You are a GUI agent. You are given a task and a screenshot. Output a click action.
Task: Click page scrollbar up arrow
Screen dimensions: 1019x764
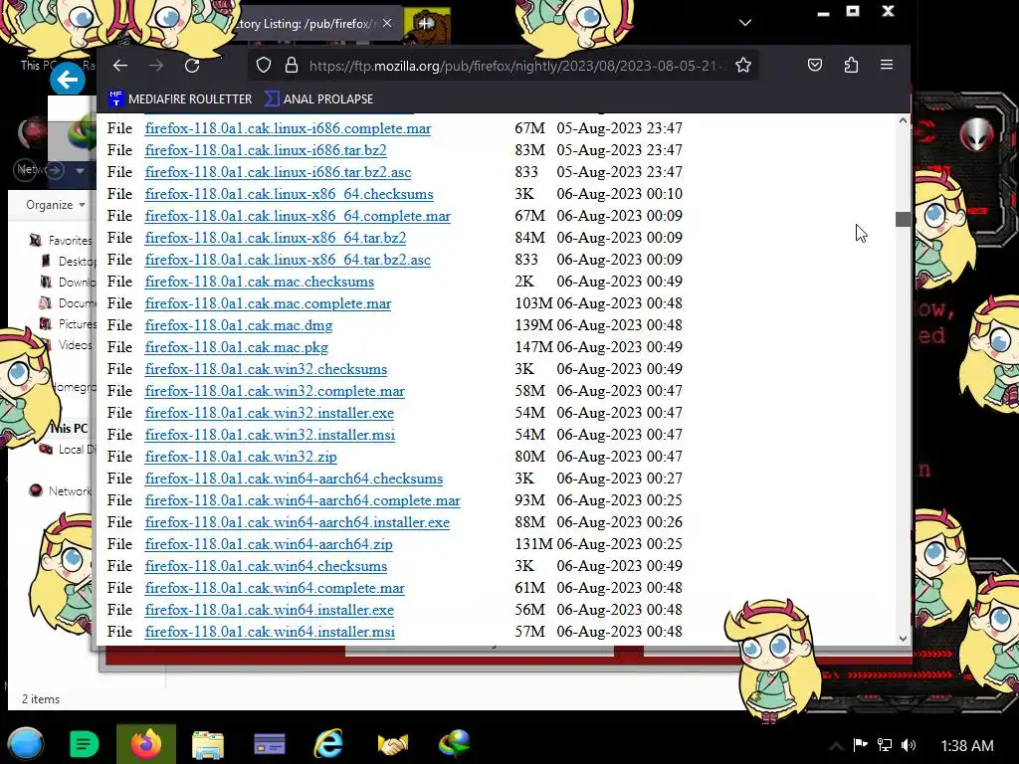click(x=903, y=120)
